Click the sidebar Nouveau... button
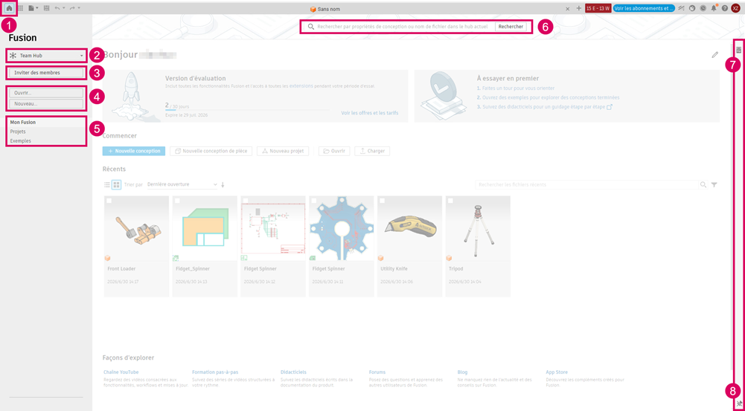The width and height of the screenshot is (745, 411). pos(47,103)
